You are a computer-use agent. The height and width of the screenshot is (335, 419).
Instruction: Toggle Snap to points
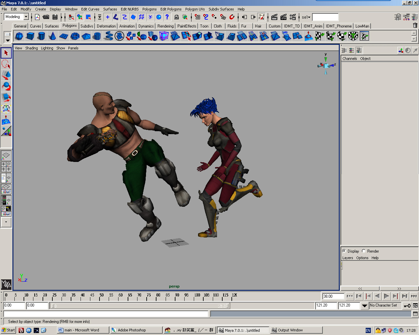[x=214, y=17]
